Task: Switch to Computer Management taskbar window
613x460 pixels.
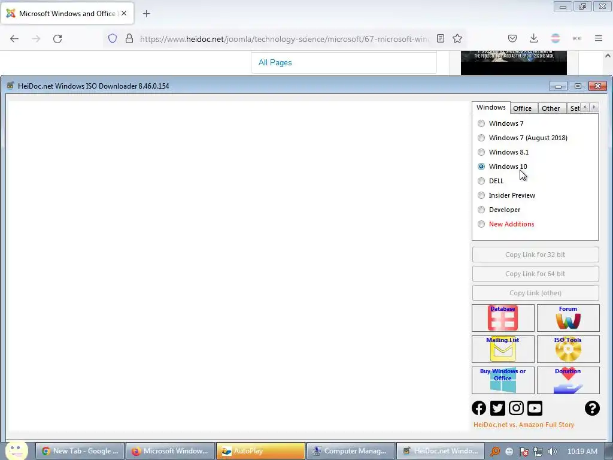Action: 351,451
